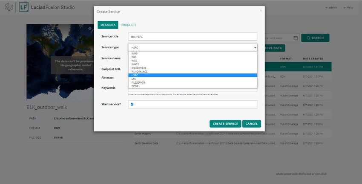Select PANORAMICS service type option
This screenshot has height=184, width=362.
click(192, 72)
